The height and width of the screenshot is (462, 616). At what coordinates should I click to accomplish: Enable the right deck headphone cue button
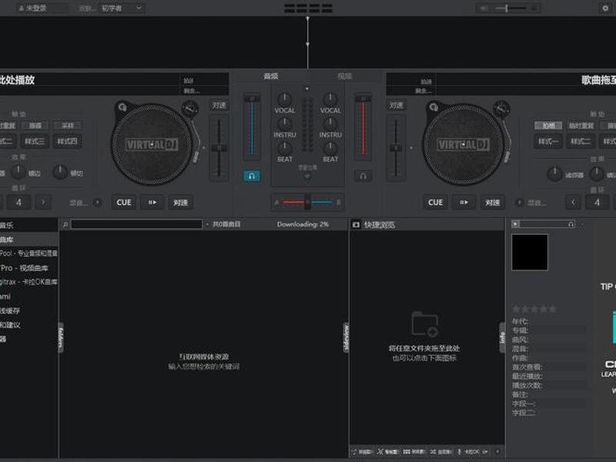pos(363,176)
